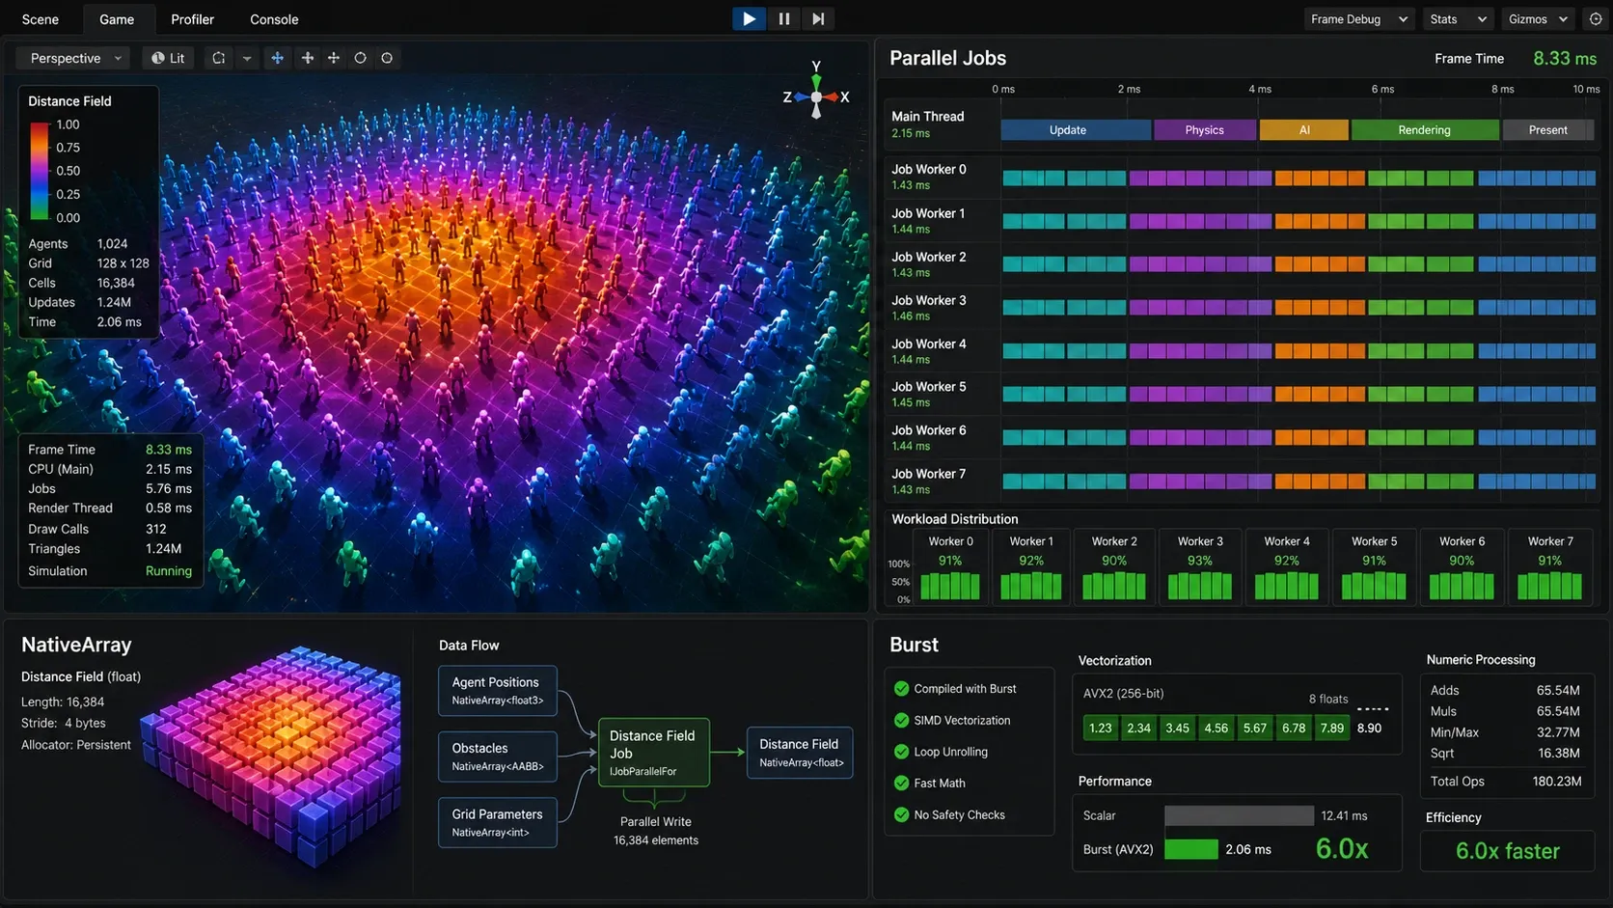Select the Obstacles data flow node

(x=498, y=757)
